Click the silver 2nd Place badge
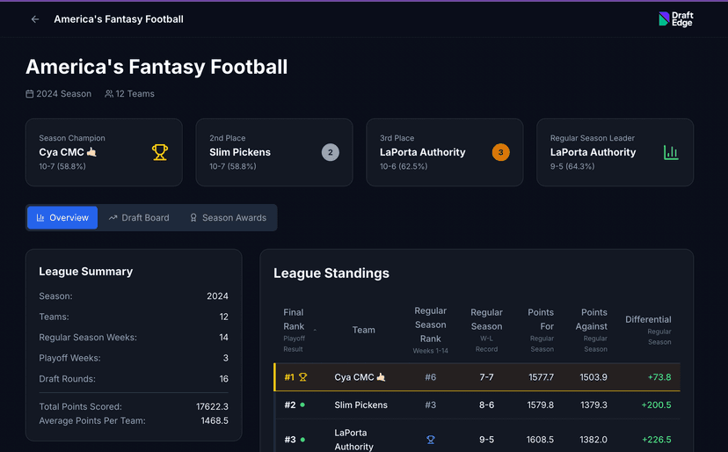 [x=330, y=152]
